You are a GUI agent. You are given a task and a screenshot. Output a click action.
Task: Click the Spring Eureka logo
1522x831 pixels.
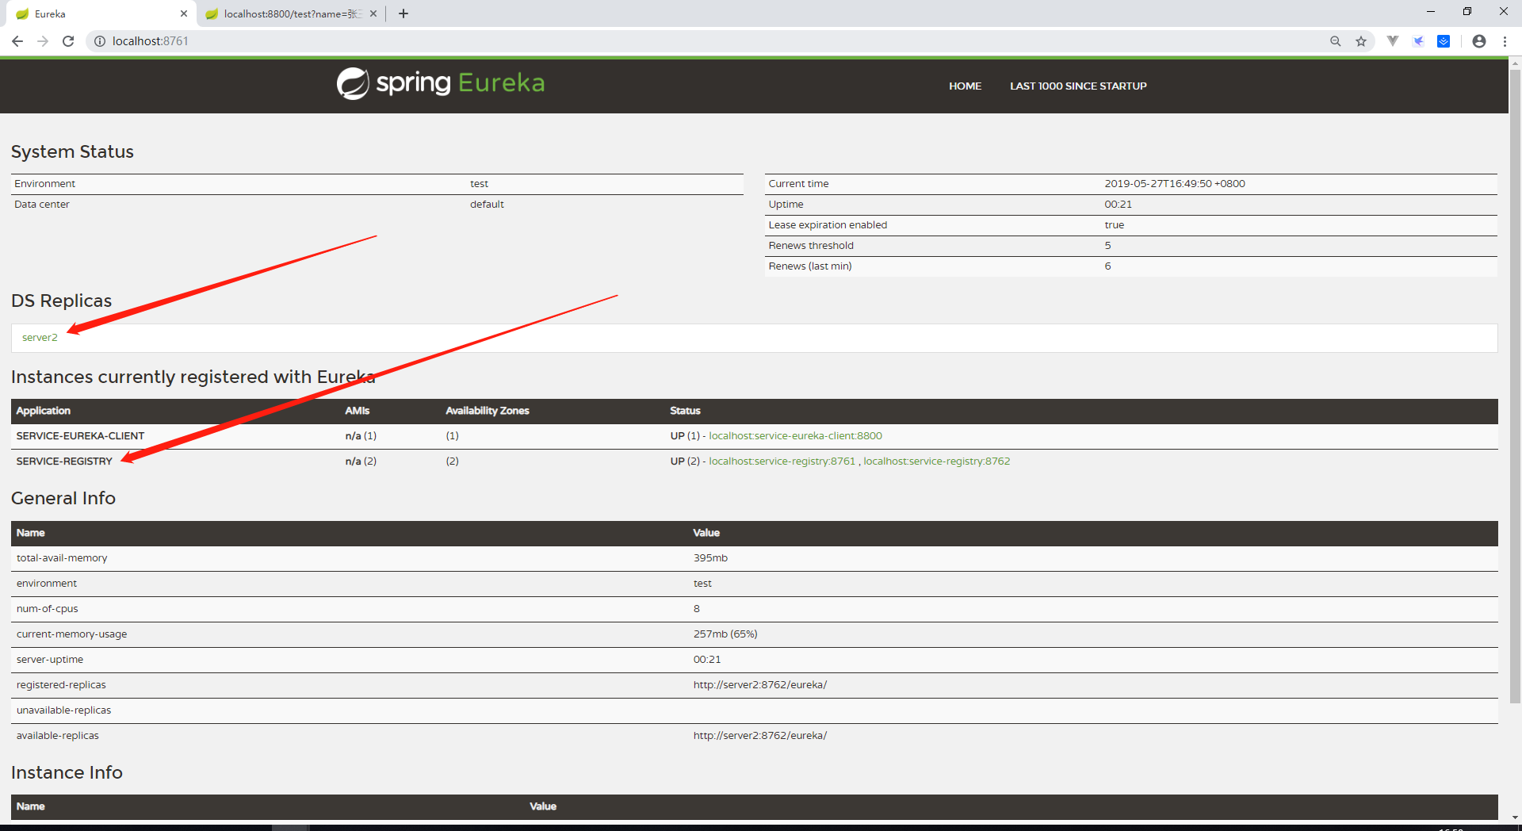point(441,83)
